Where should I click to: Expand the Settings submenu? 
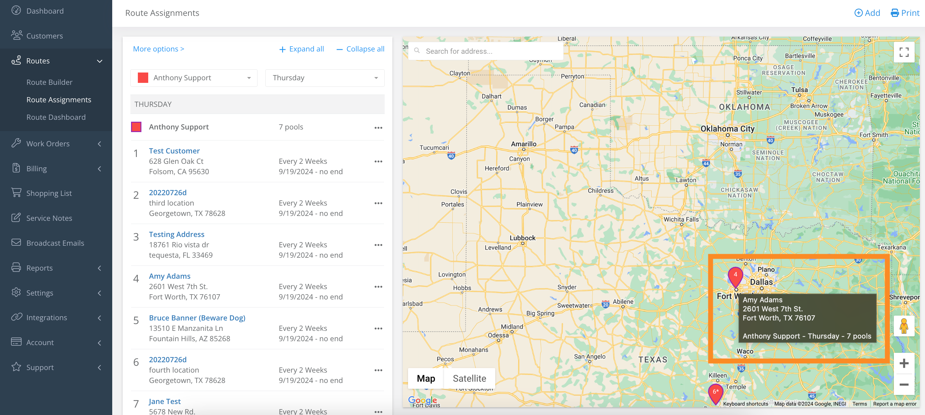(x=100, y=293)
